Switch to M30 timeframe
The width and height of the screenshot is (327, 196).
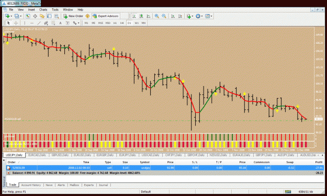[x=108, y=23]
